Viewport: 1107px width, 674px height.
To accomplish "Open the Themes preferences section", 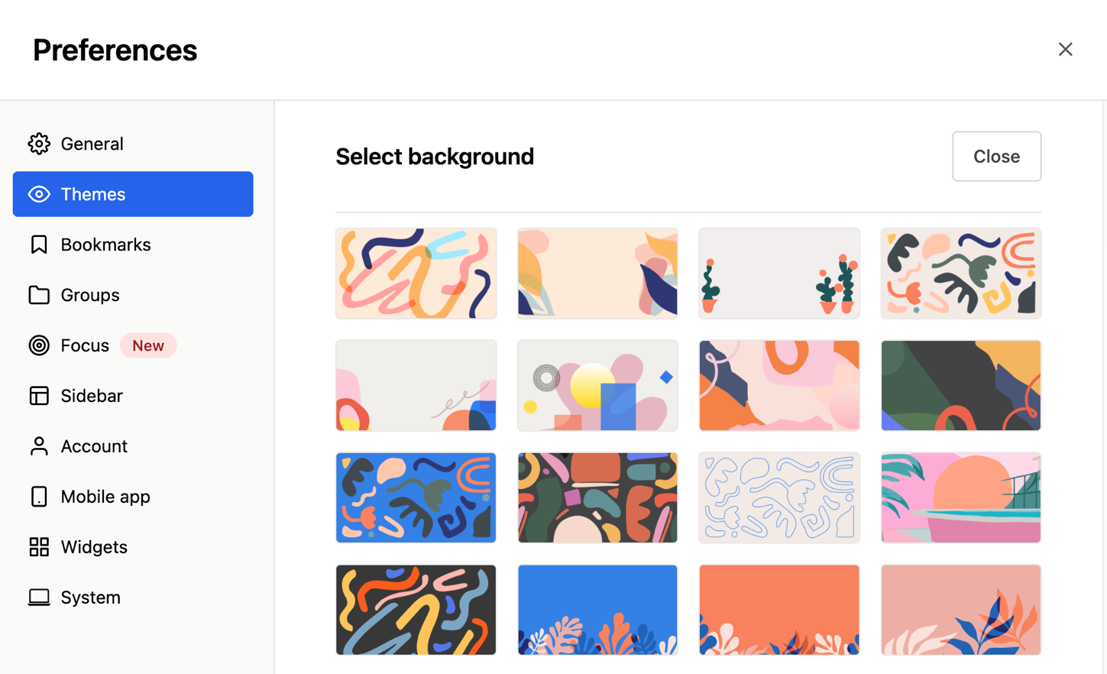I will coord(92,194).
